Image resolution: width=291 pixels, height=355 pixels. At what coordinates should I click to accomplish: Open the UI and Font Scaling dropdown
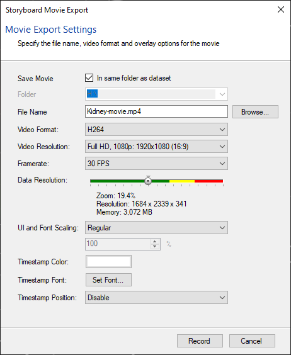pyautogui.click(x=156, y=227)
